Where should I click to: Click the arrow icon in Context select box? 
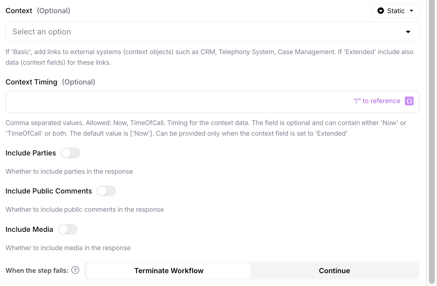coord(408,32)
